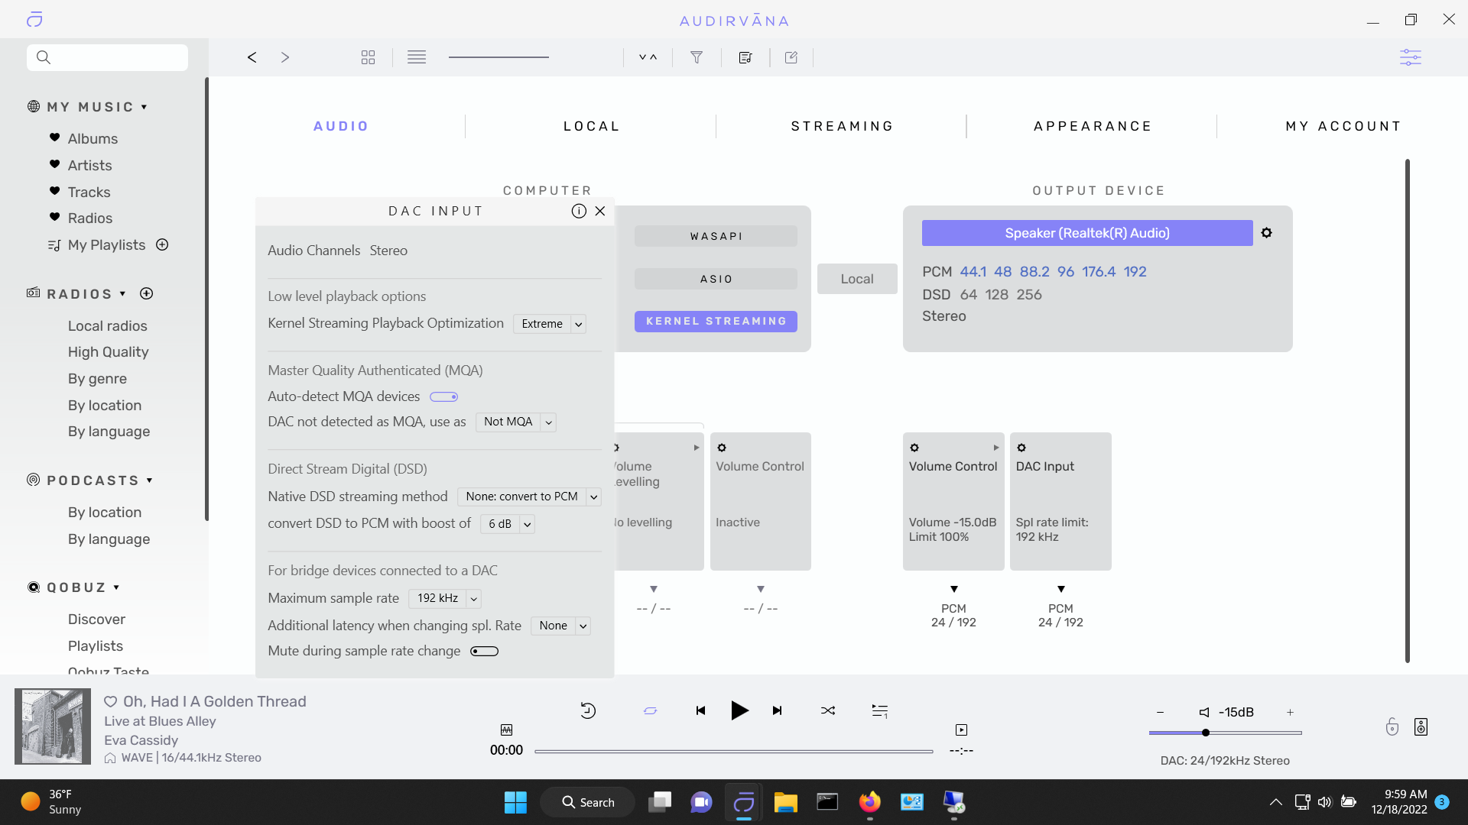The height and width of the screenshot is (825, 1468).
Task: Click the info icon in DAC Input header
Action: click(579, 211)
